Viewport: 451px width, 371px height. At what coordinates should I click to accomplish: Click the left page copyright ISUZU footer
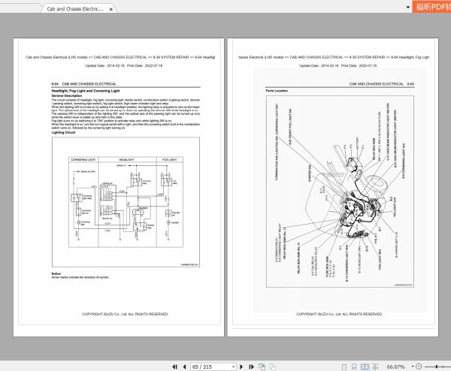(125, 314)
